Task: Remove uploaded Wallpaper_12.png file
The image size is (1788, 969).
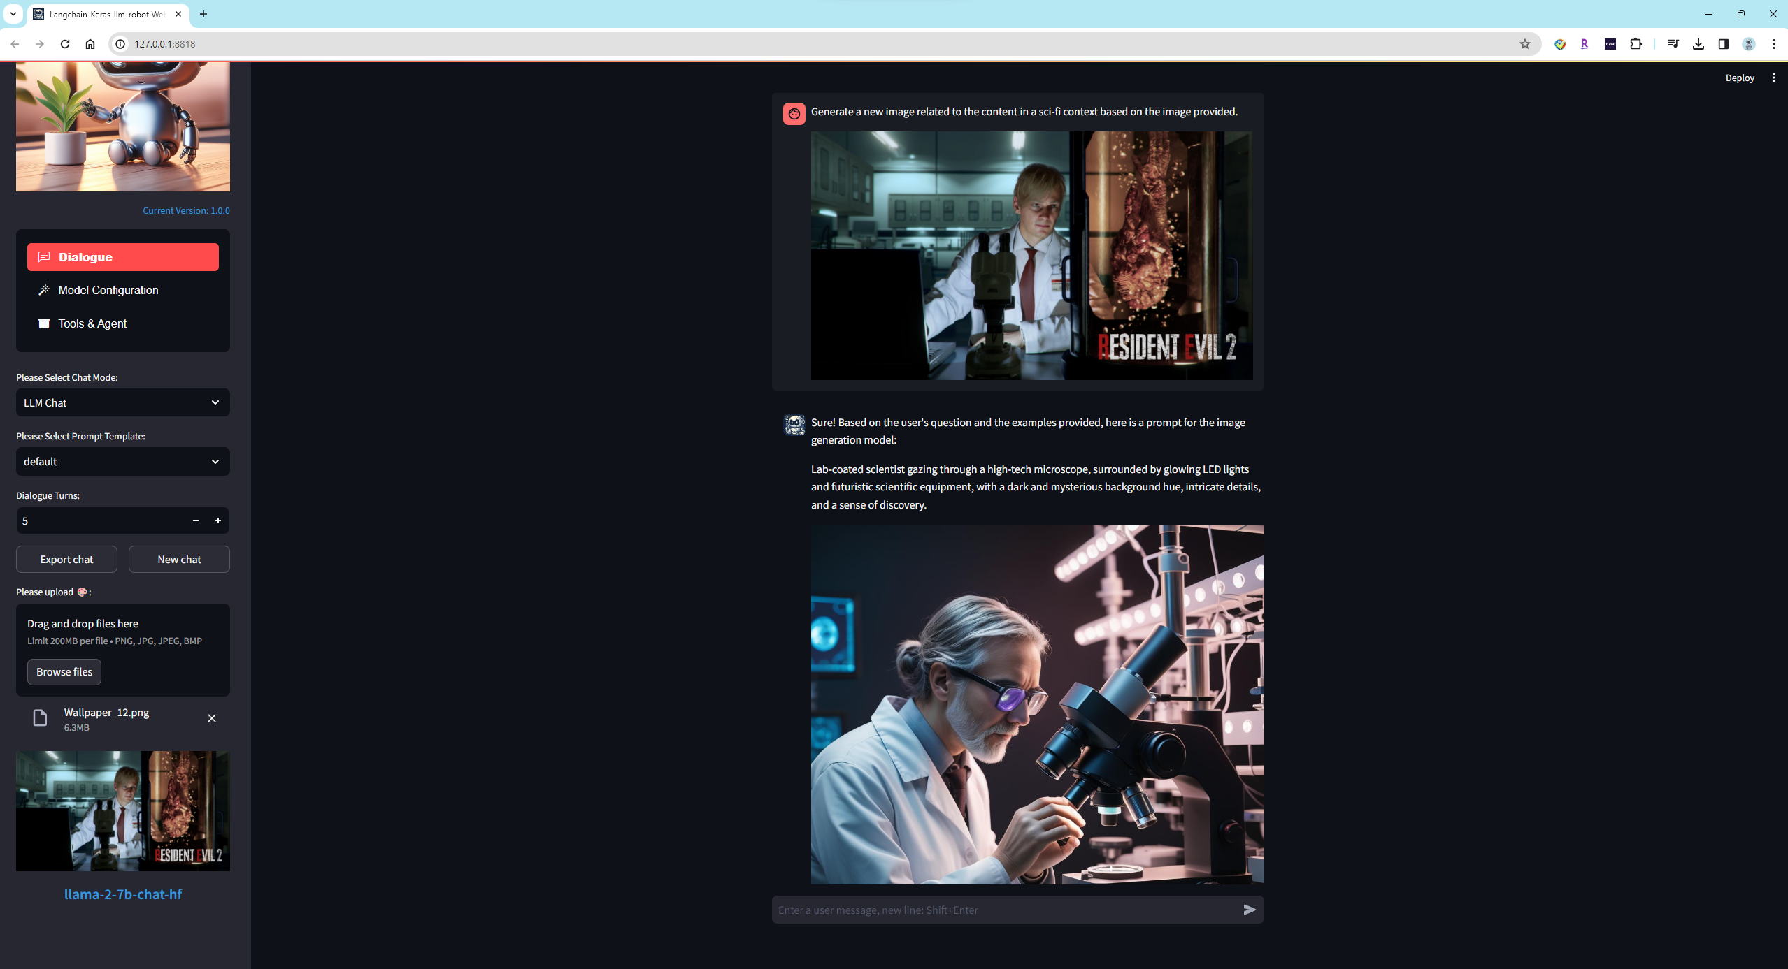Action: (x=212, y=718)
